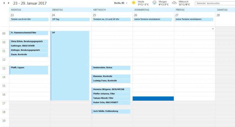
Task: Open the Pfaffl, Lippen appointment
Action: (x=29, y=70)
